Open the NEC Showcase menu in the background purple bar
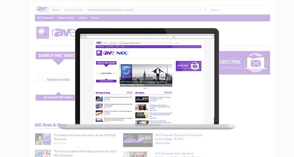 (x=45, y=18)
